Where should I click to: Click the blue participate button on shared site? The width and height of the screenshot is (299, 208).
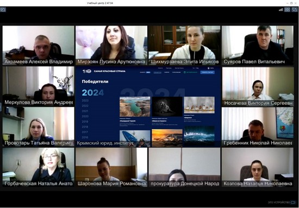(207, 72)
